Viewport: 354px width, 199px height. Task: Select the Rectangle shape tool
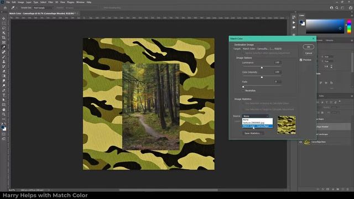[x=4, y=104]
